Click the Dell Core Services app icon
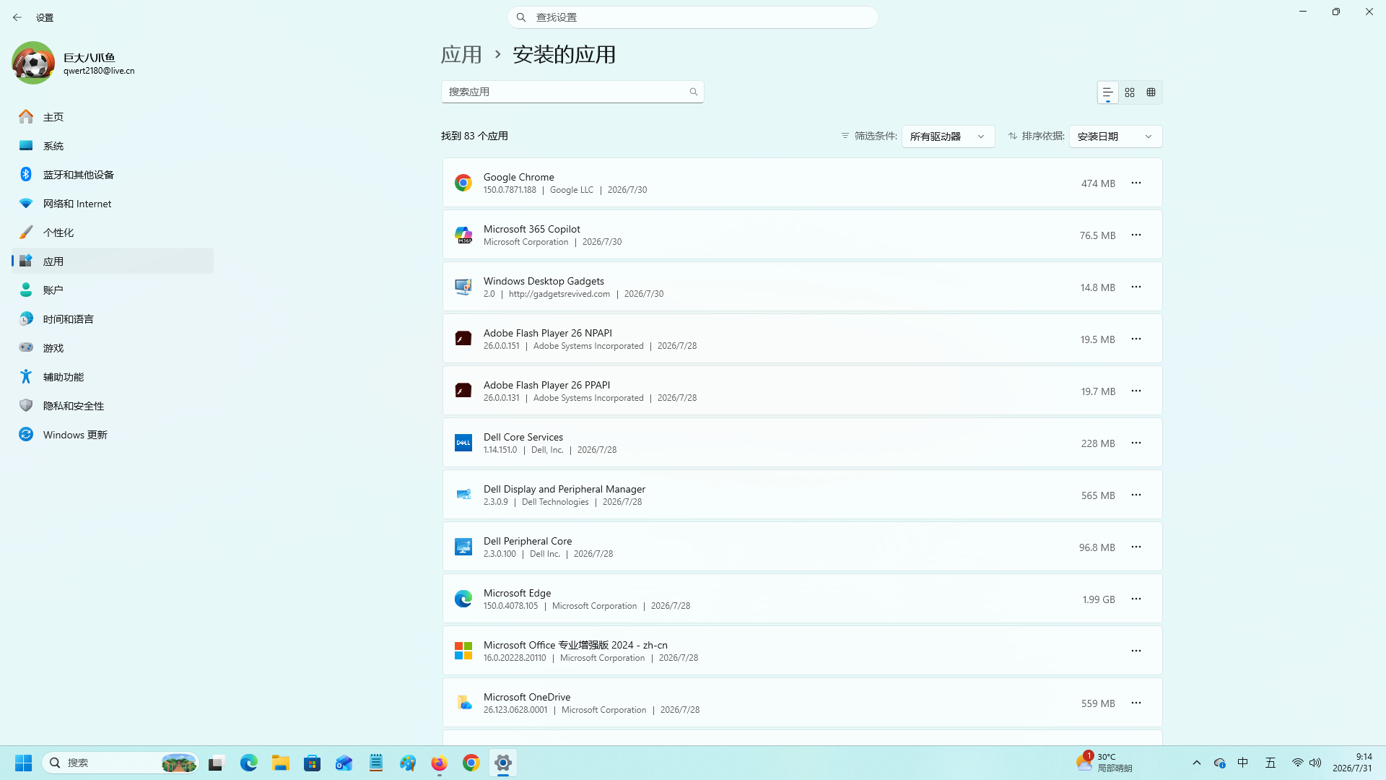 click(463, 443)
